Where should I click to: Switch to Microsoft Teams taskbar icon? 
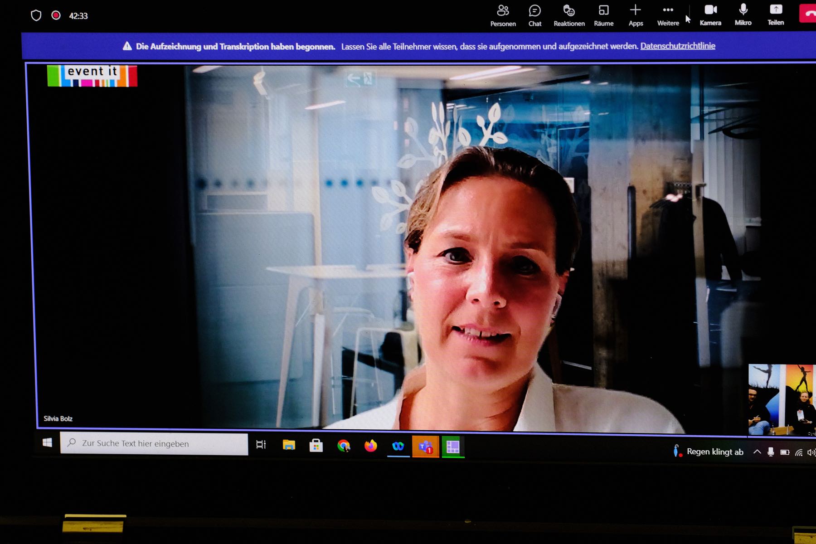click(x=425, y=447)
